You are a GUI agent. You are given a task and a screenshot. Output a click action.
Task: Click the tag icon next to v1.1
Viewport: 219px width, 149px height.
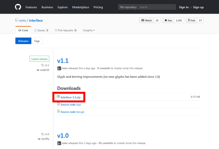tap(43, 65)
